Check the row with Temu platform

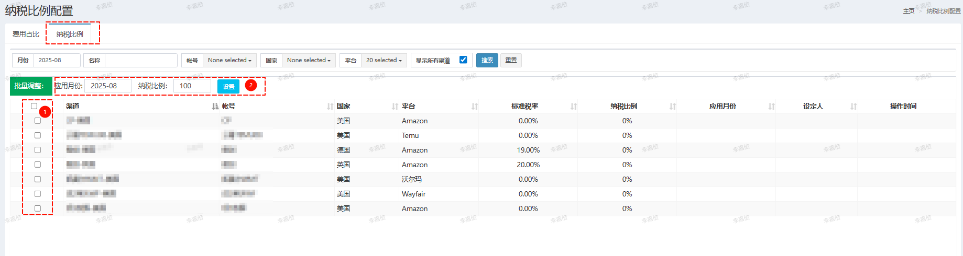pyautogui.click(x=38, y=135)
